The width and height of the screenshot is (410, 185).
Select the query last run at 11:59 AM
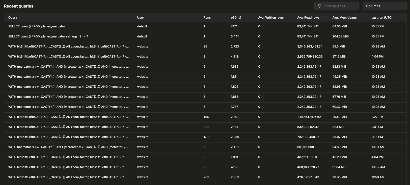[68, 177]
